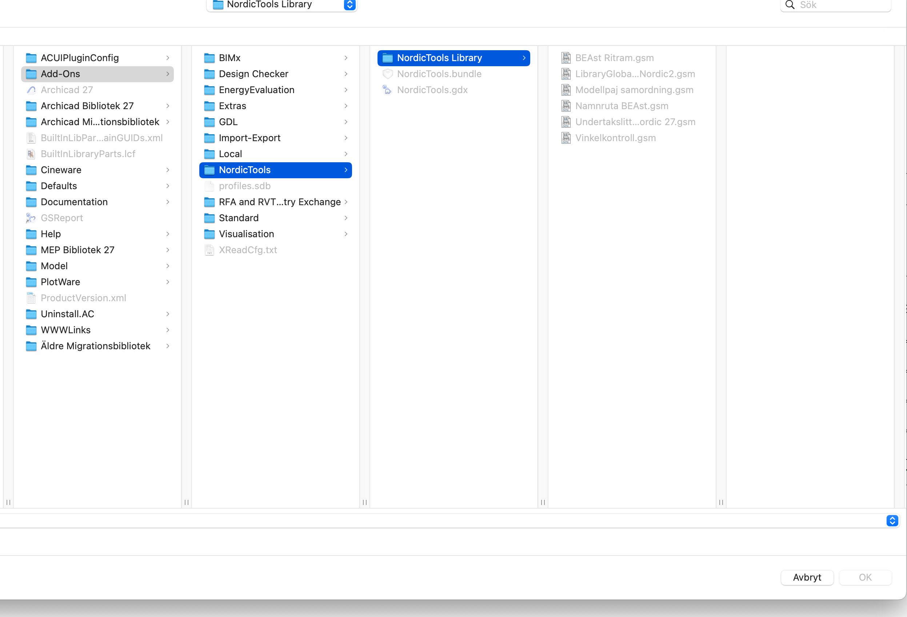Image resolution: width=907 pixels, height=617 pixels.
Task: Open the bottom file format popup
Action: (892, 521)
